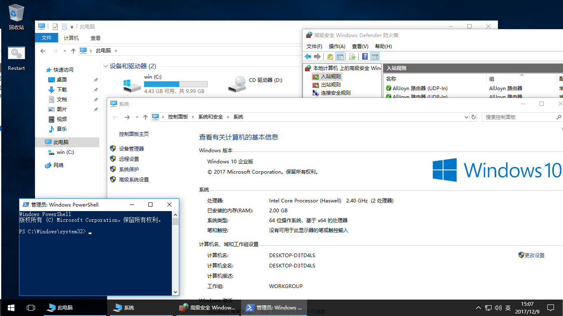Show hidden tray icons chevron
The image size is (563, 316).
(x=478, y=307)
